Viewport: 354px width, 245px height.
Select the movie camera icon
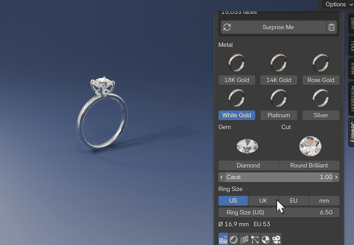276,240
